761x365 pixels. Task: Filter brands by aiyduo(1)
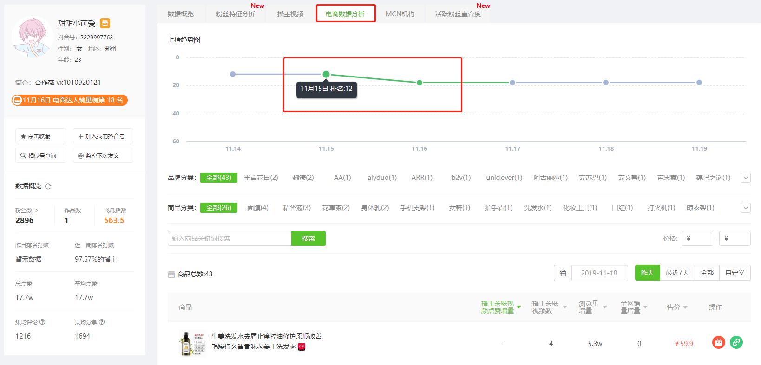click(x=382, y=178)
